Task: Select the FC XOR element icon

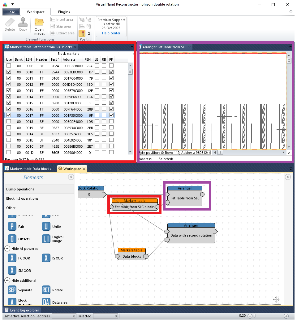Action: point(12,258)
